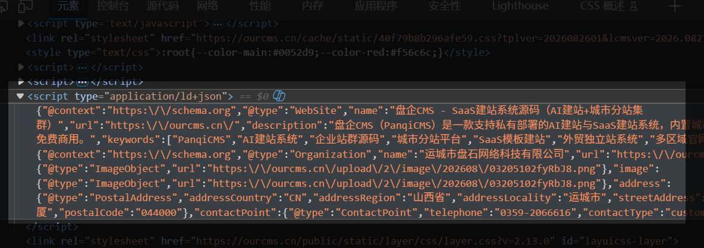Open the Lighthouse tab
This screenshot has width=704, height=248.
point(520,6)
